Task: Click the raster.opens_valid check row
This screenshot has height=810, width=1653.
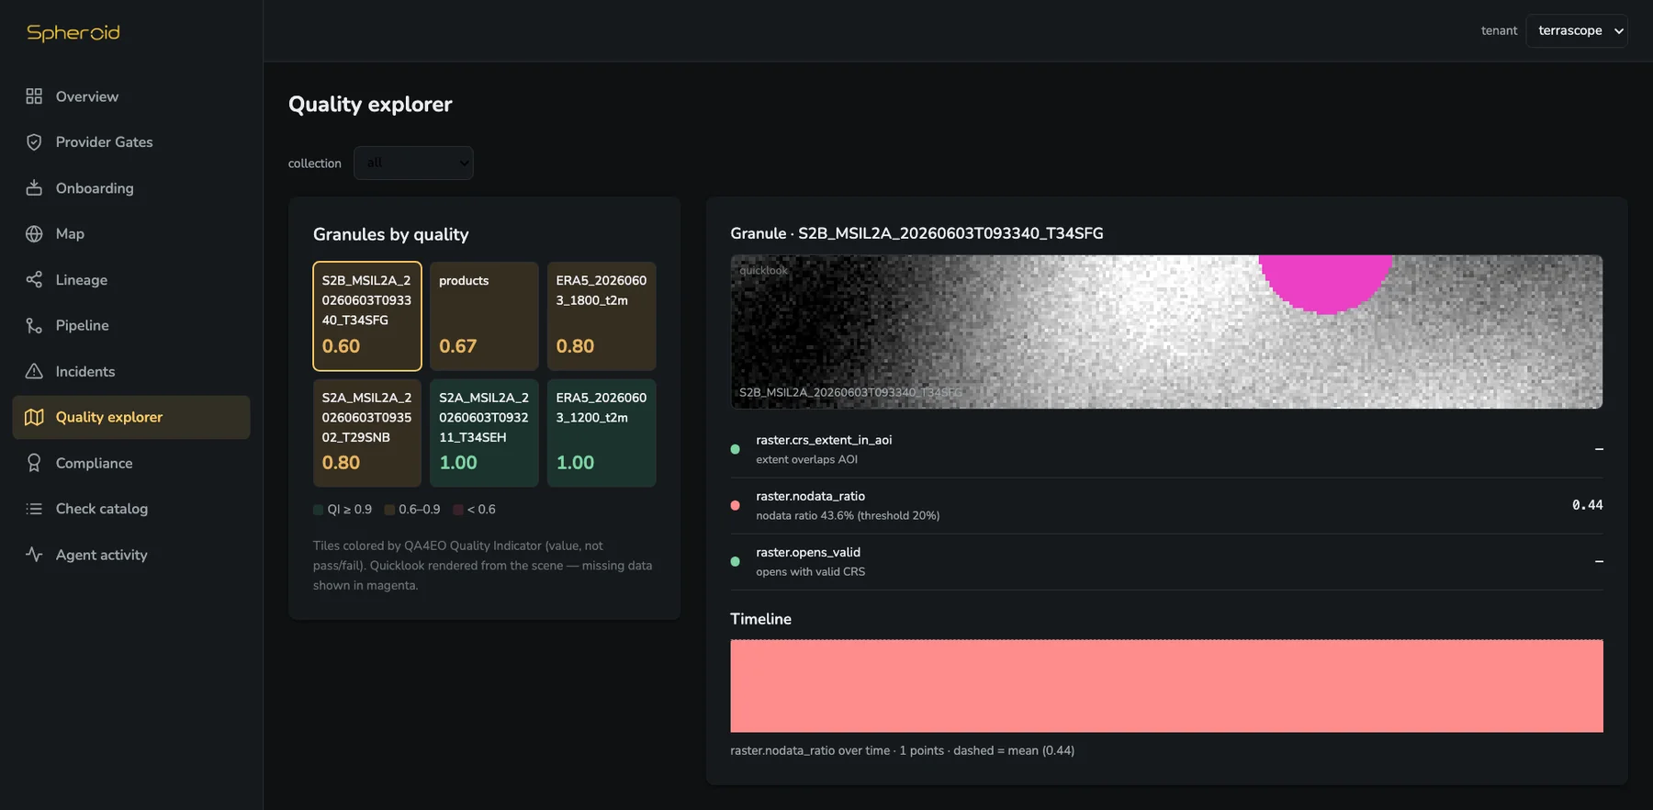Action: [x=1166, y=561]
